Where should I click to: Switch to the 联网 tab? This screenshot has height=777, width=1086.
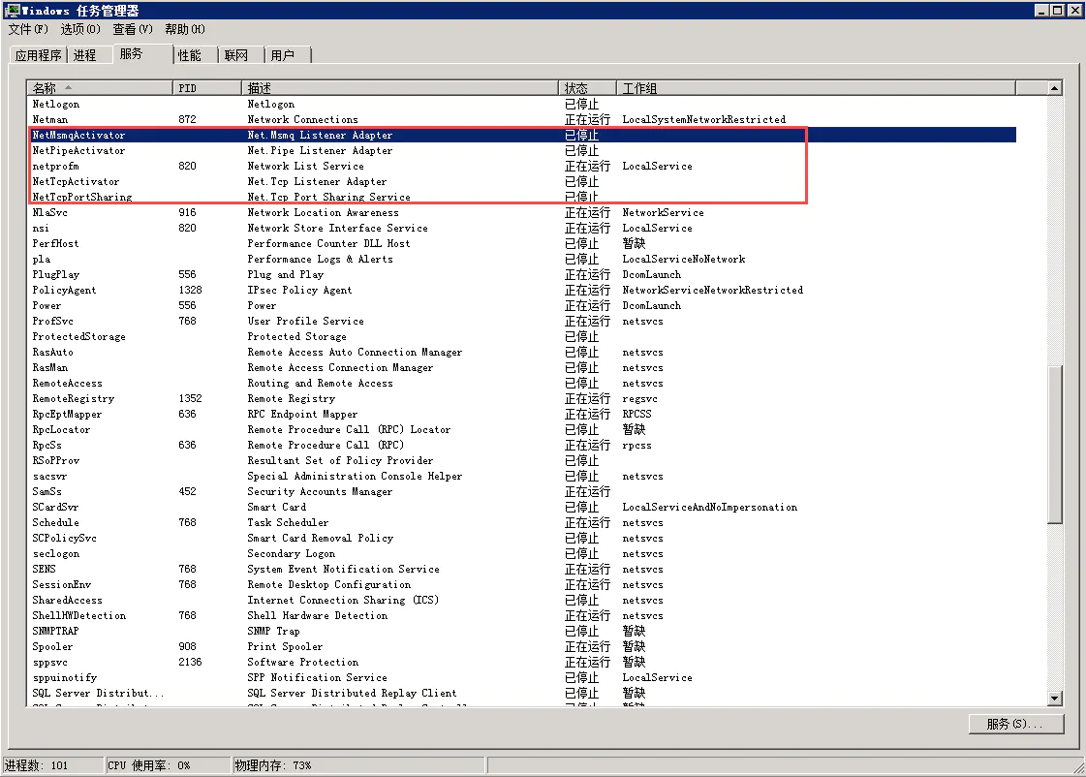coord(241,55)
